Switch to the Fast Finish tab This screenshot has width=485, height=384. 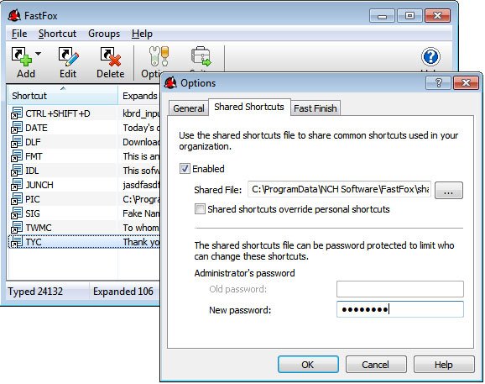316,108
